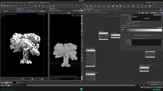
Task: Open the Windows menu
Action: (16, 2)
